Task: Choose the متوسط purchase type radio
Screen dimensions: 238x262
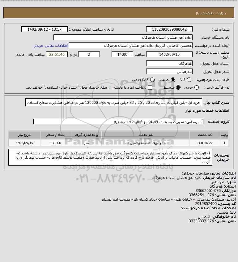Action: point(178,87)
